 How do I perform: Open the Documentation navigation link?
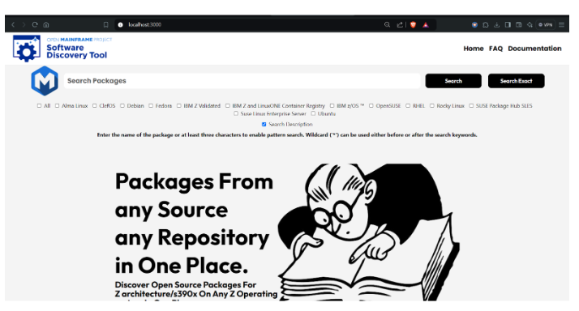coord(534,49)
